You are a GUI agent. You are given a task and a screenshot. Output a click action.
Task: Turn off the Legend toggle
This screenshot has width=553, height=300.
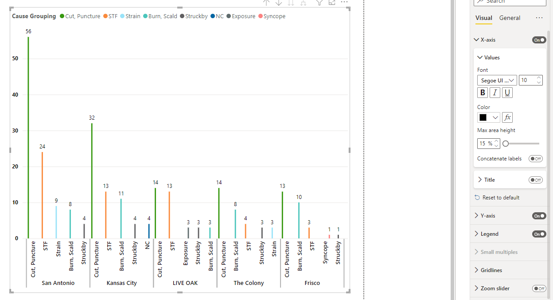coord(539,234)
